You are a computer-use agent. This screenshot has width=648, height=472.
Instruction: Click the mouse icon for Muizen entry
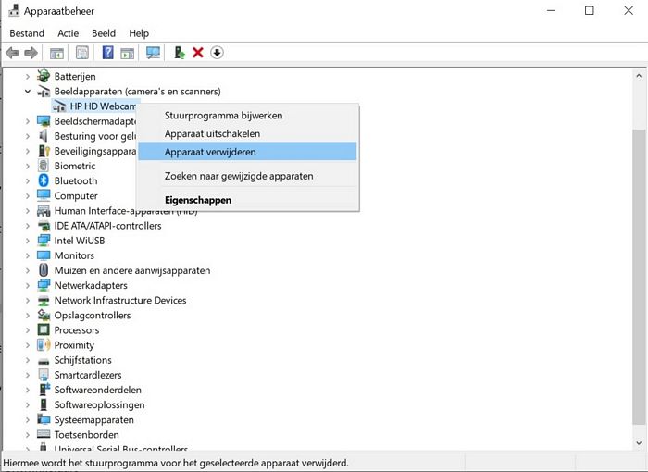pyautogui.click(x=44, y=270)
